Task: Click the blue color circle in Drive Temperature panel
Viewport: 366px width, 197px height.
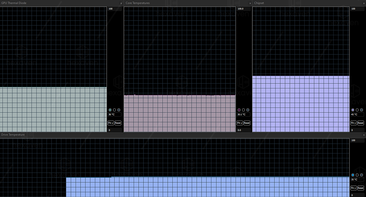Action: 353,175
